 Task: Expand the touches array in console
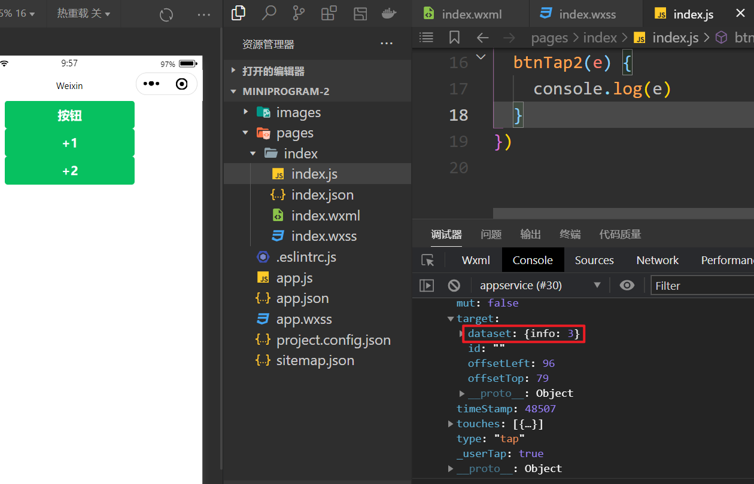coord(451,424)
